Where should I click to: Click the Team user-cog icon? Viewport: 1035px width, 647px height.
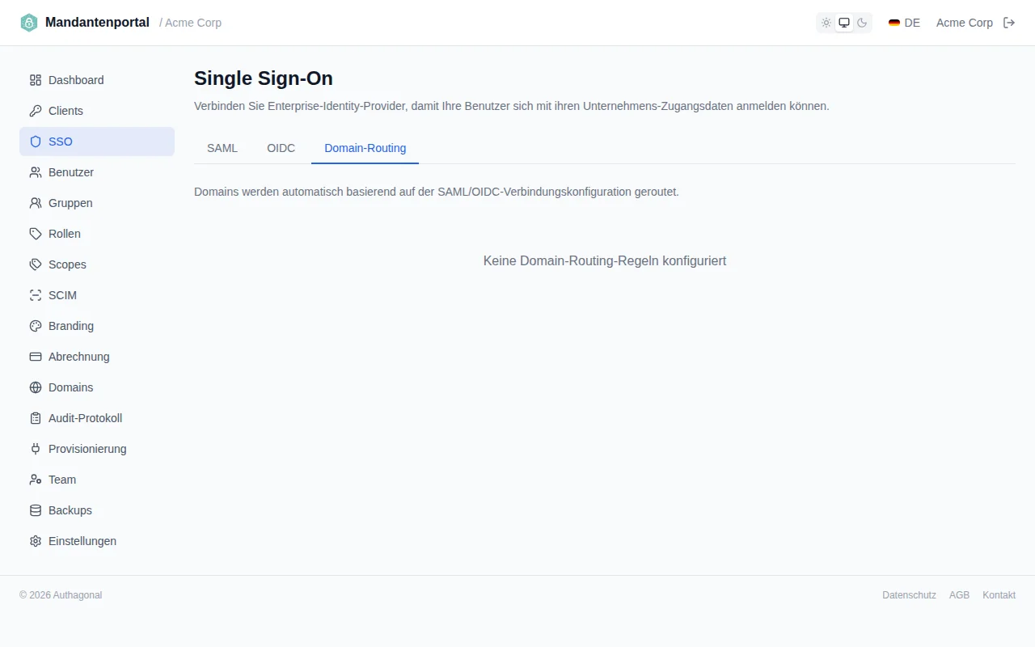point(36,480)
